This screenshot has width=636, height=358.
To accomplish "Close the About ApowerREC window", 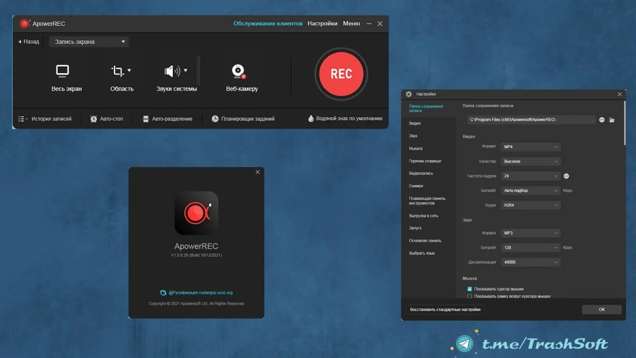I will (257, 172).
